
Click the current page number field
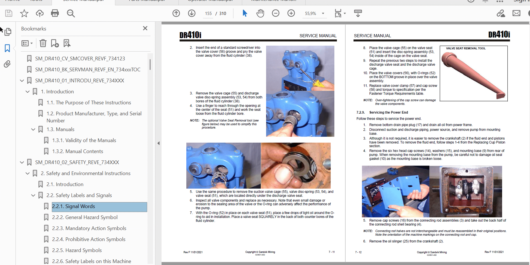point(208,14)
